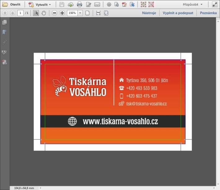Expand the zoom level dropdown arrow
This screenshot has height=190, width=220.
point(80,13)
